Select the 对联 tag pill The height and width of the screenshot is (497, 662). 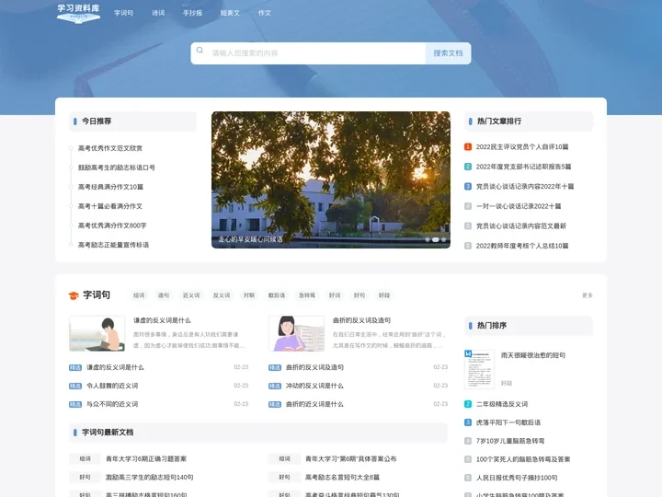pos(249,295)
